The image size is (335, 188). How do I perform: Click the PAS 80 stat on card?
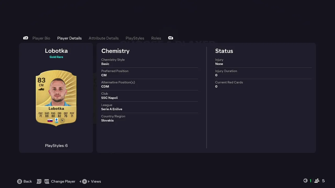[53, 115]
